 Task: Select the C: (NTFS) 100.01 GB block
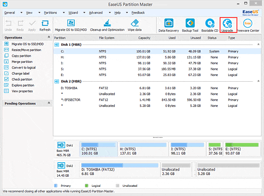pyautogui.click(x=98, y=149)
